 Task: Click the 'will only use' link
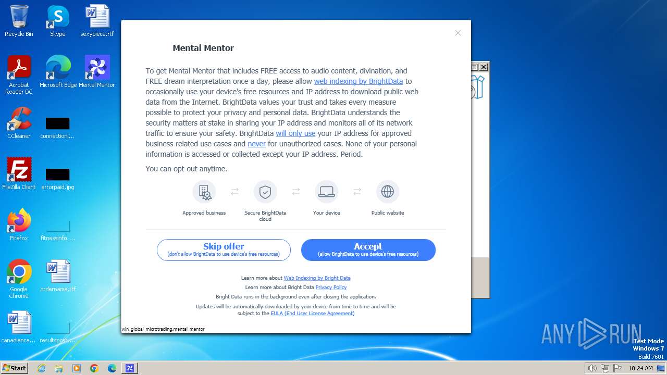pos(295,133)
